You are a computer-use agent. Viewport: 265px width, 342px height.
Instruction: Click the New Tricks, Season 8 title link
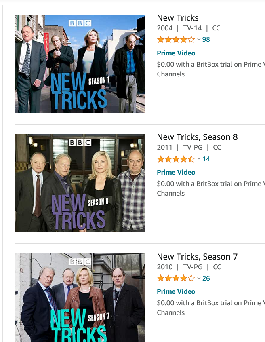click(x=197, y=137)
